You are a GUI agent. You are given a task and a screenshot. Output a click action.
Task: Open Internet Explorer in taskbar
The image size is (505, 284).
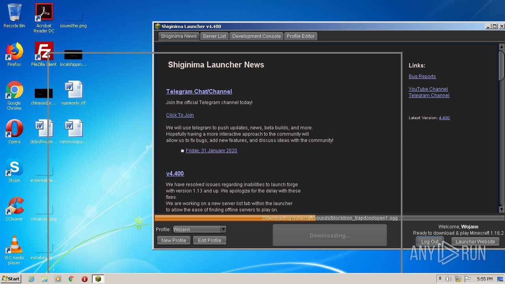coord(32,279)
